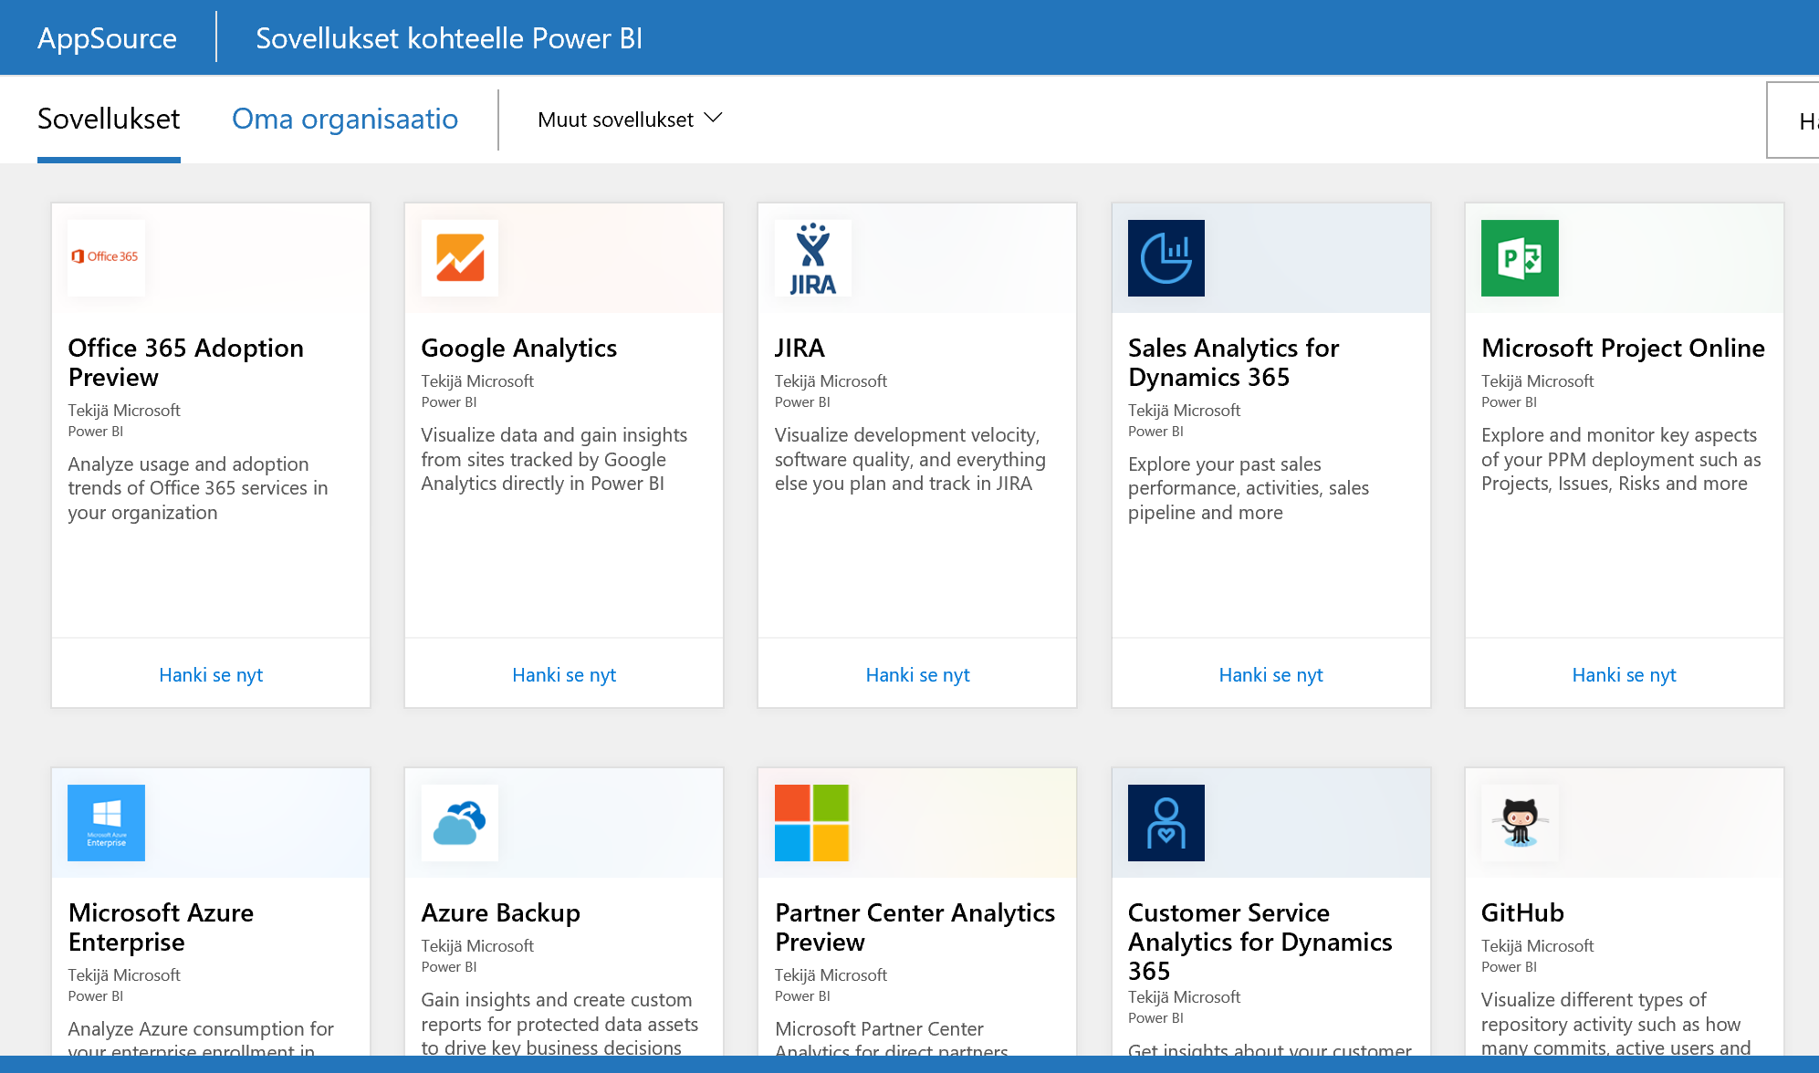The height and width of the screenshot is (1073, 1819).
Task: Click the Microsoft Azure Enterprise tile icon
Action: 106,822
